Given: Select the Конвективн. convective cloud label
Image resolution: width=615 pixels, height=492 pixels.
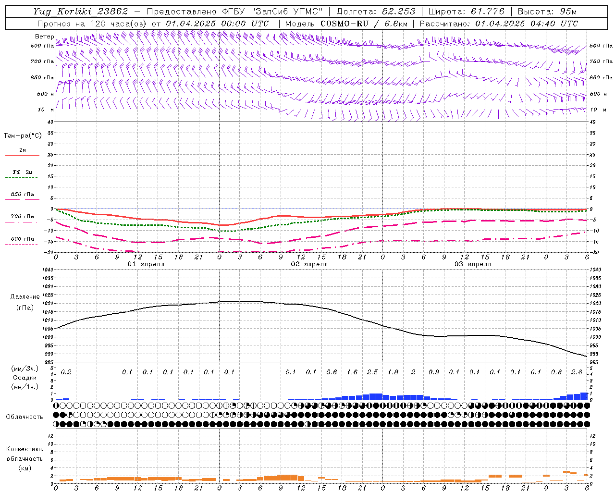Looking at the screenshot, I should (25, 449).
